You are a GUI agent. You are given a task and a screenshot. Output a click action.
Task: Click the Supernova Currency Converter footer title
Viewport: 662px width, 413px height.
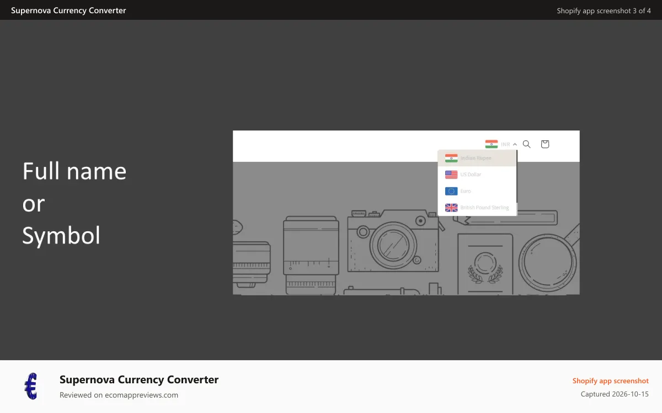click(139, 379)
